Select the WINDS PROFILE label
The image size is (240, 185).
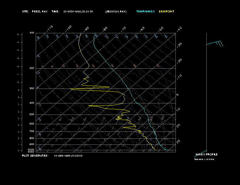pyautogui.click(x=206, y=154)
